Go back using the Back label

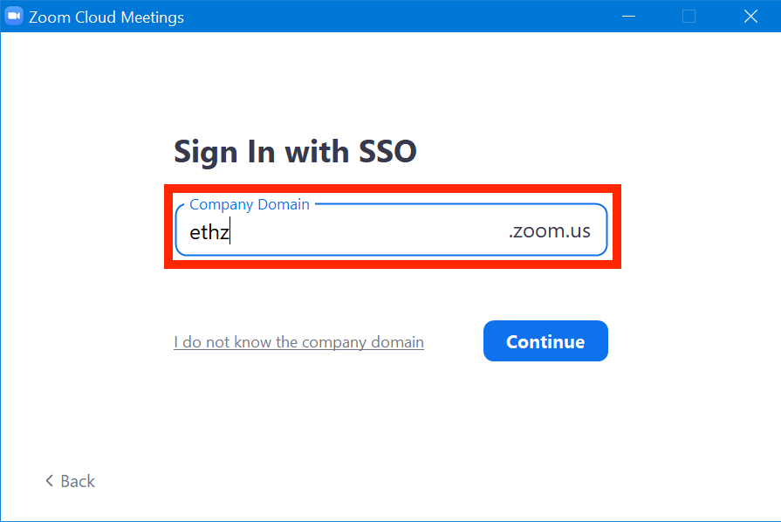click(78, 481)
